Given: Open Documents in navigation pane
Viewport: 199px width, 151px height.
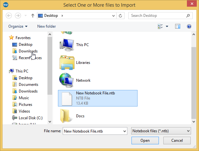Looking at the screenshot, I should point(25,85).
